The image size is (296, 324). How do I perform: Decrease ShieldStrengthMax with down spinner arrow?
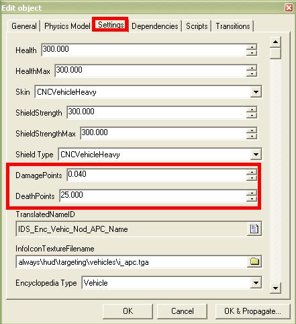coord(252,136)
